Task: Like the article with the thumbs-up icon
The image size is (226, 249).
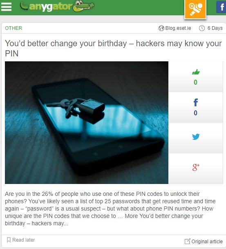Action: click(x=196, y=72)
